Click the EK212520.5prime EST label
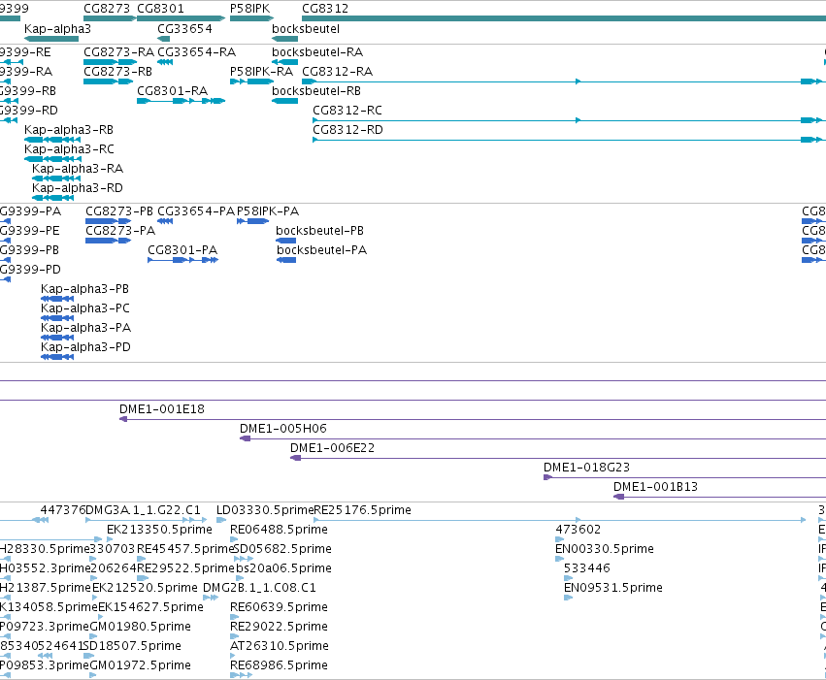This screenshot has width=826, height=680. coord(145,589)
